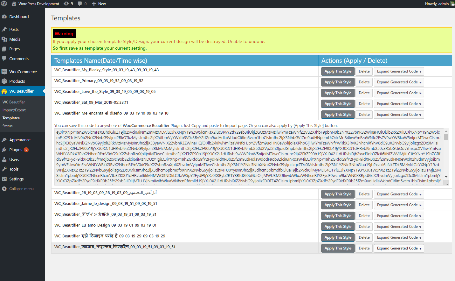Expand generated code for Primary template

(x=399, y=82)
